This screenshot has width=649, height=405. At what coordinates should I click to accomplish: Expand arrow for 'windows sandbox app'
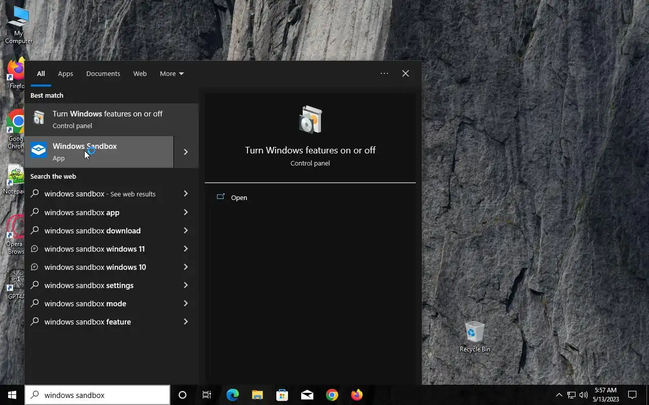186,212
